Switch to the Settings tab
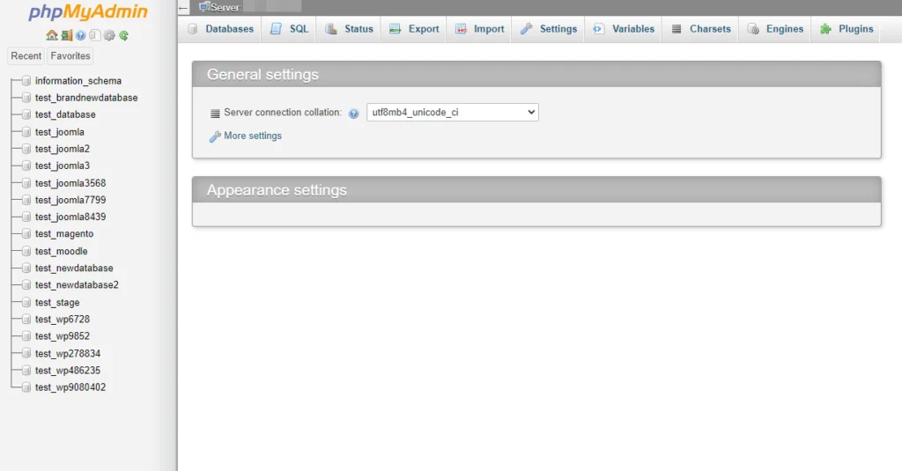The width and height of the screenshot is (902, 471). point(549,29)
